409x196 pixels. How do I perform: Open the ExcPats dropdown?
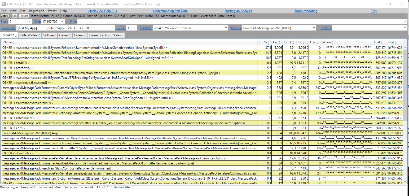[x=406, y=28]
